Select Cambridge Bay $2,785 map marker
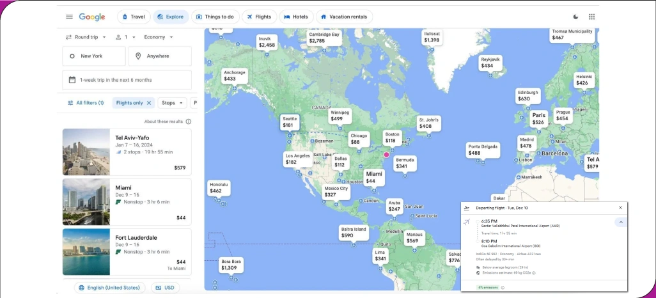 pos(324,38)
